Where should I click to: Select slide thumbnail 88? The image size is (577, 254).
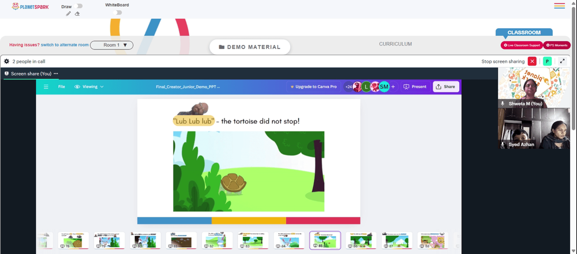pos(433,240)
